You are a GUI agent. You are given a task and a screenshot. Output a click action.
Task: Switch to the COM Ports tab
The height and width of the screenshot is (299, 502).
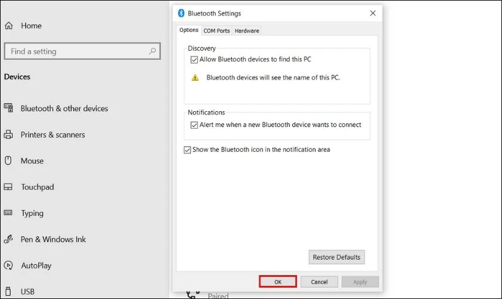click(x=217, y=30)
